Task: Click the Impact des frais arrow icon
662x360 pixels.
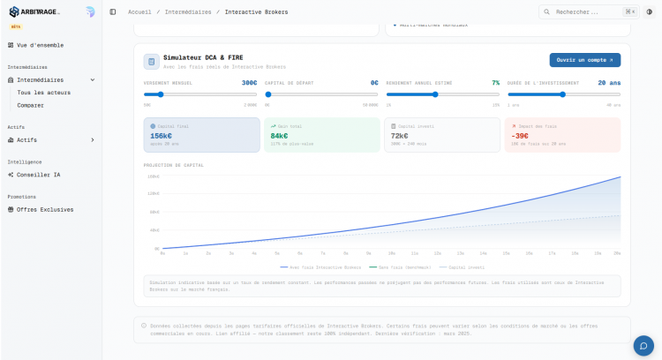Action: (514, 126)
